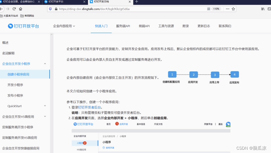Click the 钉钉开放平台 logo
Image resolution: width=271 pixels, height=153 pixels.
(23, 26)
